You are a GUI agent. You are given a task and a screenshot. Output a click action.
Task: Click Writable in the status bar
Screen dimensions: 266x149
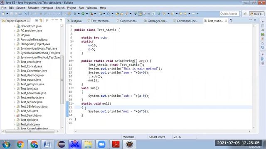click(129, 137)
